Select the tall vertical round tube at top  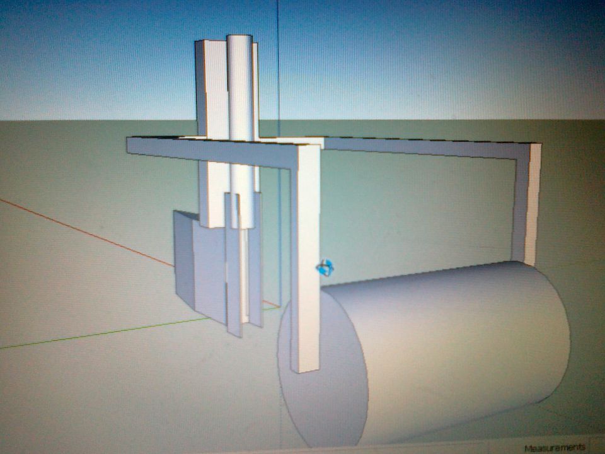click(241, 131)
